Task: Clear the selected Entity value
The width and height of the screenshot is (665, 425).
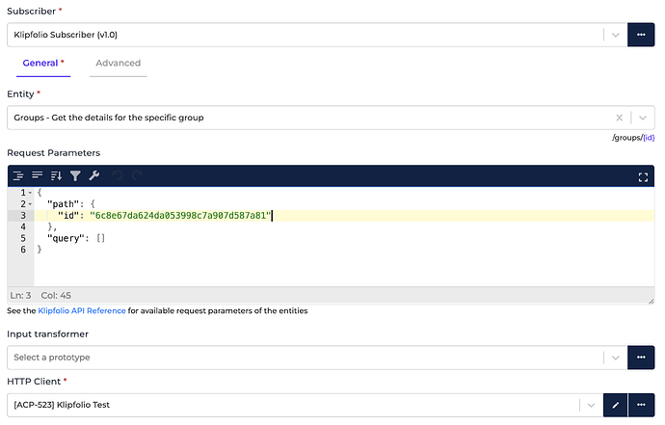Action: (619, 118)
